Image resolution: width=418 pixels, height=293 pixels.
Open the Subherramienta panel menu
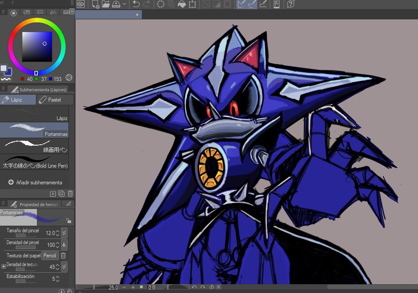pyautogui.click(x=3, y=88)
